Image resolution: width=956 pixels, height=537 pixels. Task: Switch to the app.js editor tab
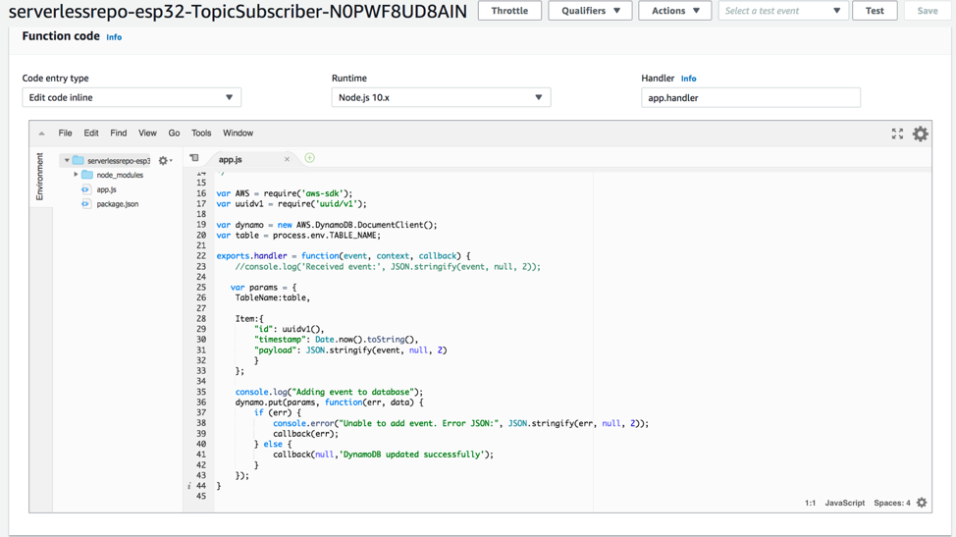231,160
